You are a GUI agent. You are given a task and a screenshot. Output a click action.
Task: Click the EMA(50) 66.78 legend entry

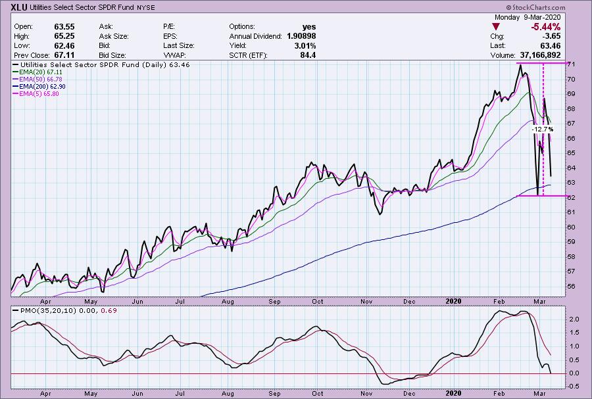coord(37,79)
